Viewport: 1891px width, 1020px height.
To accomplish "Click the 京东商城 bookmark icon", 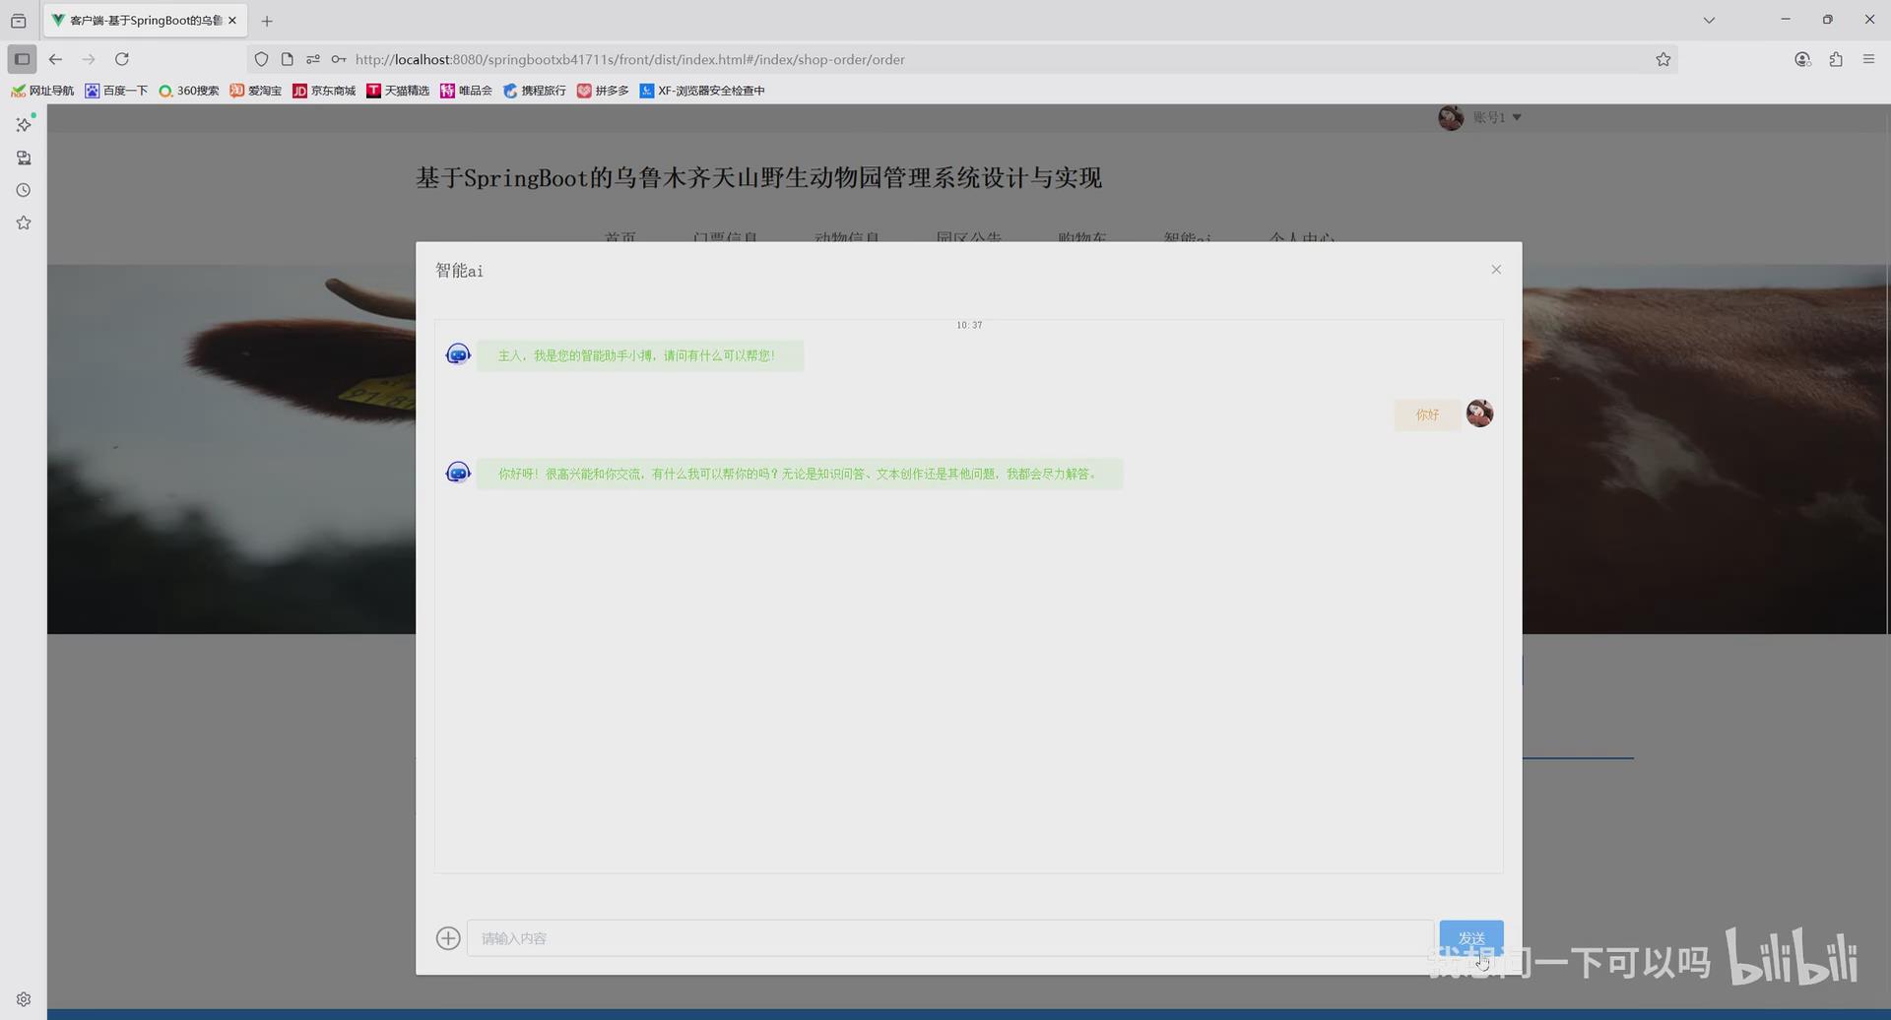I will (300, 91).
